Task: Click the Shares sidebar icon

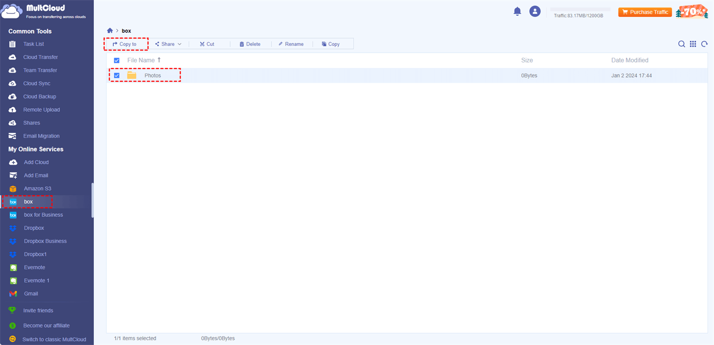Action: coord(13,123)
